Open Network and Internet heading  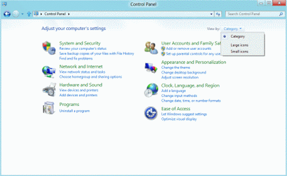pos(81,66)
